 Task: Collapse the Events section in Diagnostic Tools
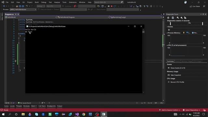click(167, 27)
